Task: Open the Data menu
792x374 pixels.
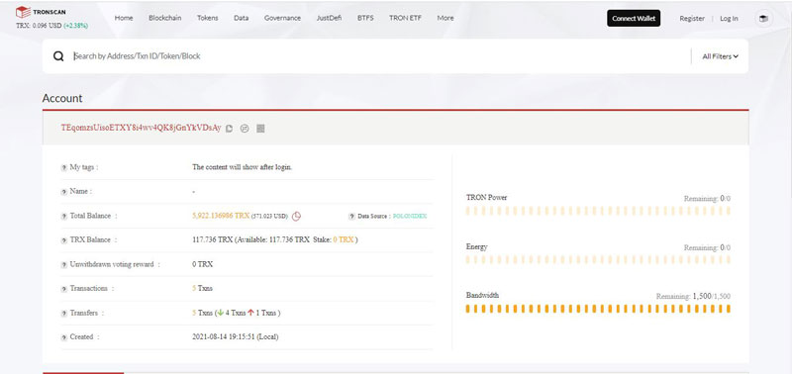Action: point(241,18)
